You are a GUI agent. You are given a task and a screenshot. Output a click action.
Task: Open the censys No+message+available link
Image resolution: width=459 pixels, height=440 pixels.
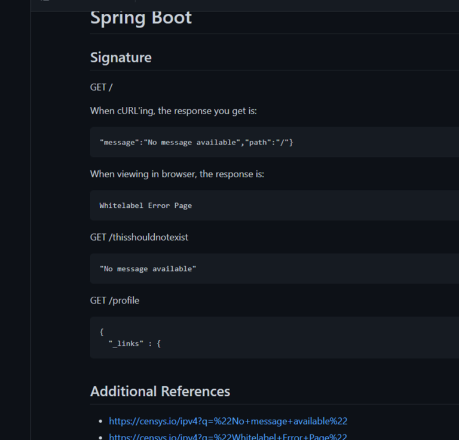[x=228, y=421]
